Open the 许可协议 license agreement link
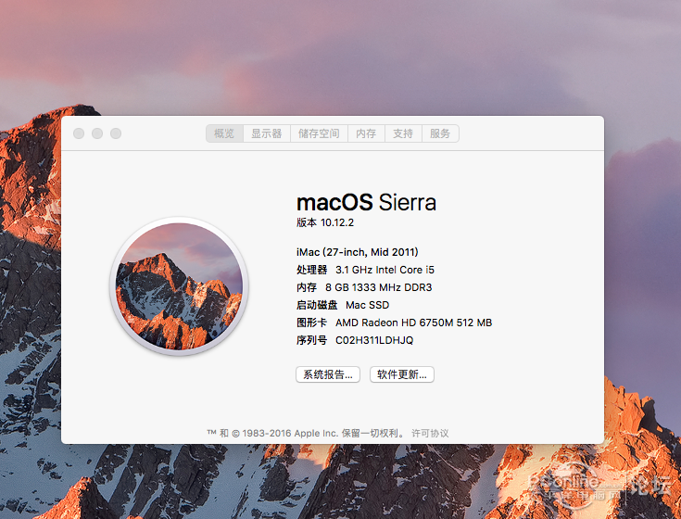The height and width of the screenshot is (519, 681). coord(430,433)
